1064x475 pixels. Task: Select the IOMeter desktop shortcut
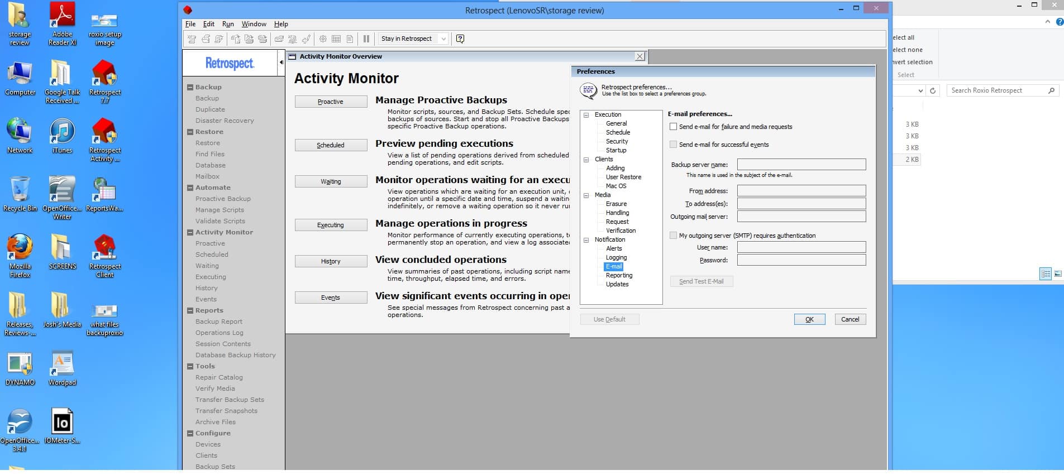(62, 426)
